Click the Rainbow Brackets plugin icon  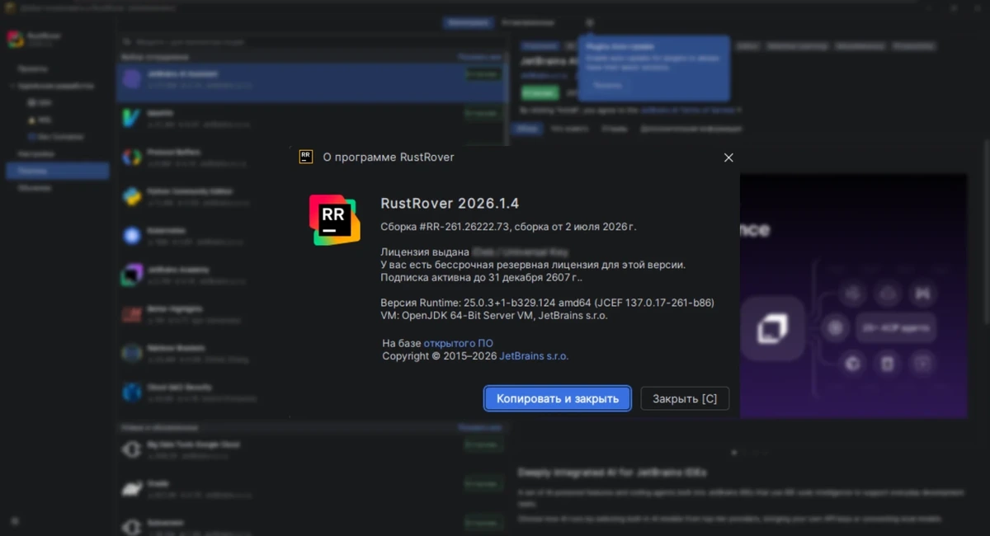(132, 353)
